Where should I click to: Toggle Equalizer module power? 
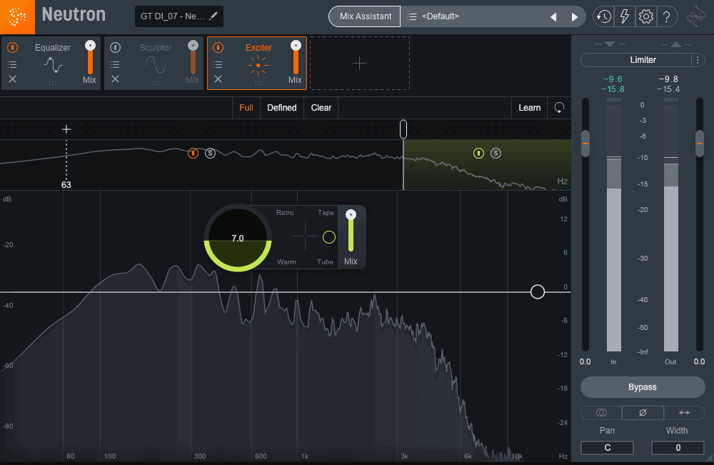13,47
